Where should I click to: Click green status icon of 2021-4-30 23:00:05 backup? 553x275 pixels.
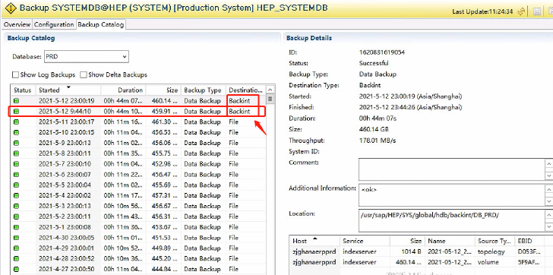click(x=16, y=238)
